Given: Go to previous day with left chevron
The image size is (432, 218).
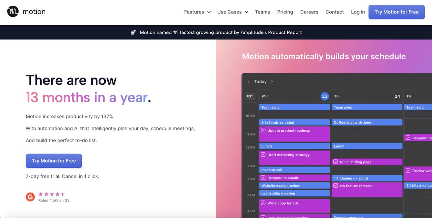Looking at the screenshot, I should coord(249,82).
